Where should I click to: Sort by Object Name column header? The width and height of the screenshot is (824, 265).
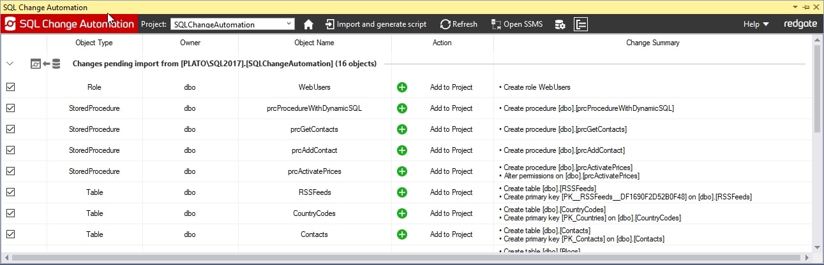[315, 43]
